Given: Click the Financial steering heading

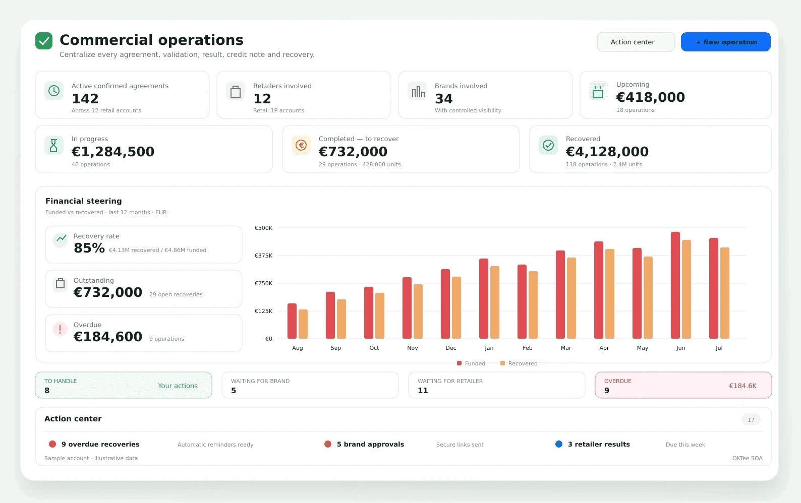Looking at the screenshot, I should pyautogui.click(x=84, y=201).
